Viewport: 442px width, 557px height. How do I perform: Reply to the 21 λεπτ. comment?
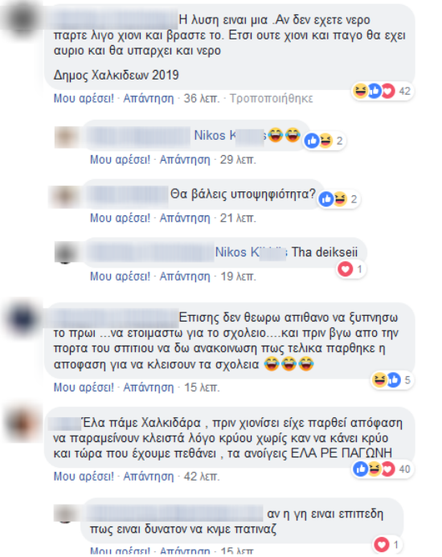click(x=185, y=218)
